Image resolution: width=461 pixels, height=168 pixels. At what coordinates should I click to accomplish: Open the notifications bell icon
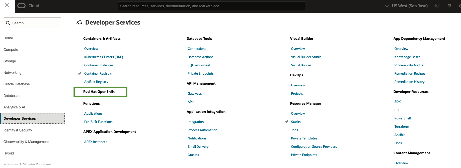[x=449, y=6]
